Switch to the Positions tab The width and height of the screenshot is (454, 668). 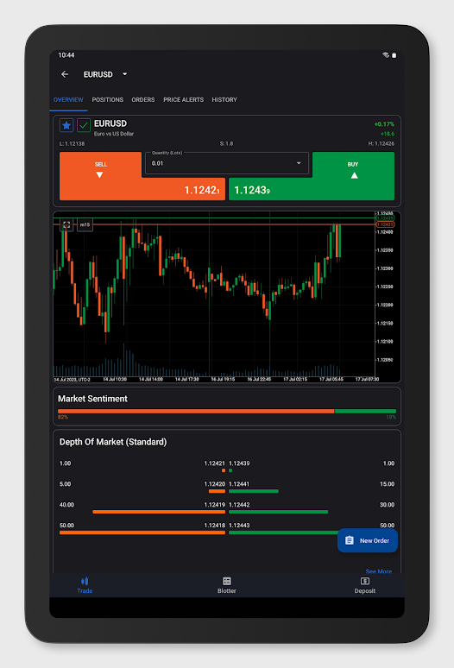click(108, 100)
